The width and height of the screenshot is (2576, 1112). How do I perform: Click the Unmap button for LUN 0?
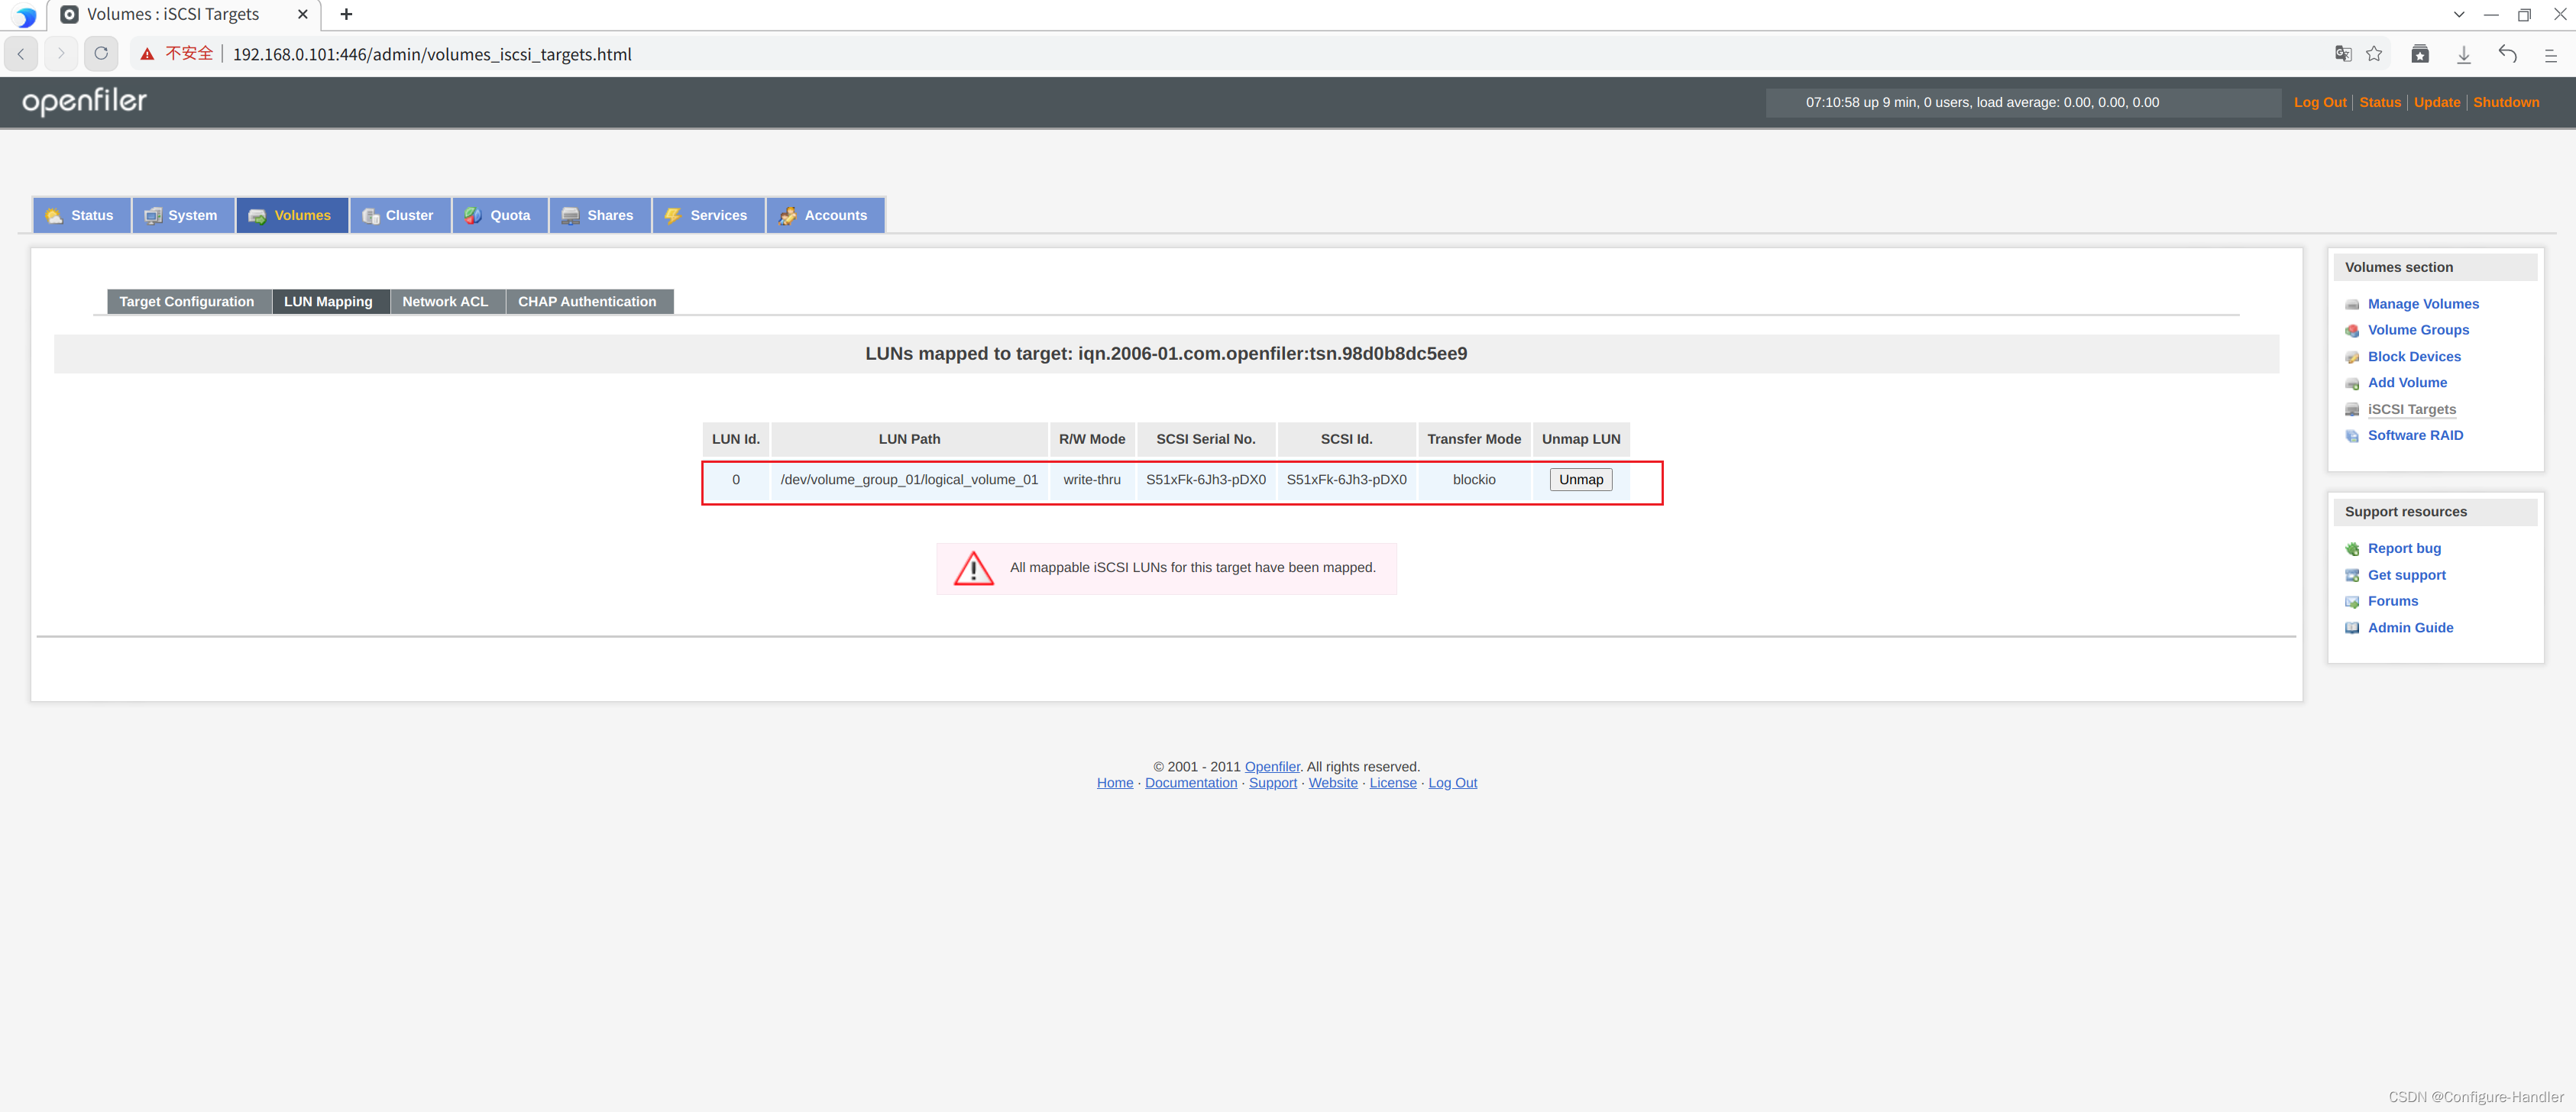coord(1580,479)
